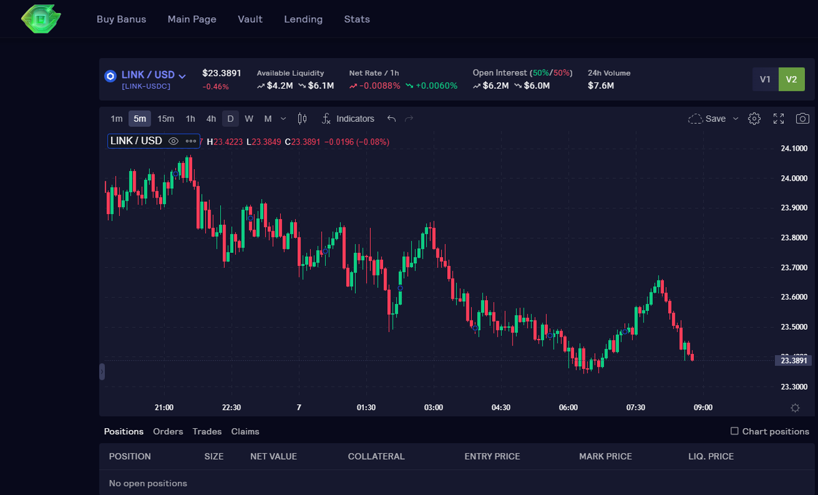This screenshot has height=495, width=818.
Task: Open the candlestick chart style menu
Action: click(303, 119)
